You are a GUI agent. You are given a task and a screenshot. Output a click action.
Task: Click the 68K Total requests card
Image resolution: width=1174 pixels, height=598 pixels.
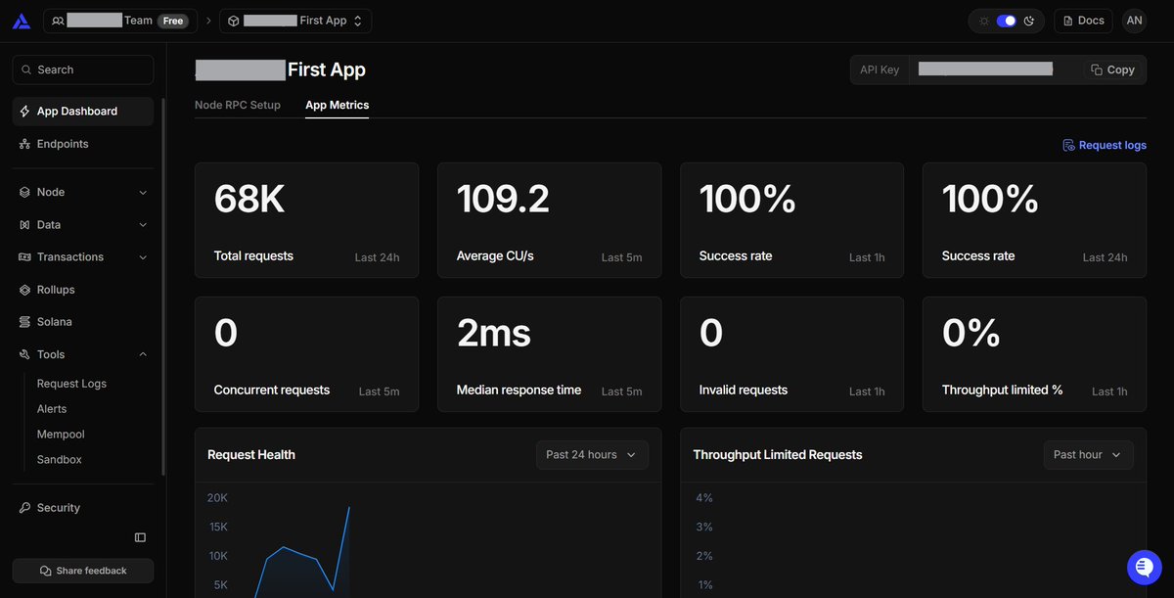pyautogui.click(x=306, y=221)
